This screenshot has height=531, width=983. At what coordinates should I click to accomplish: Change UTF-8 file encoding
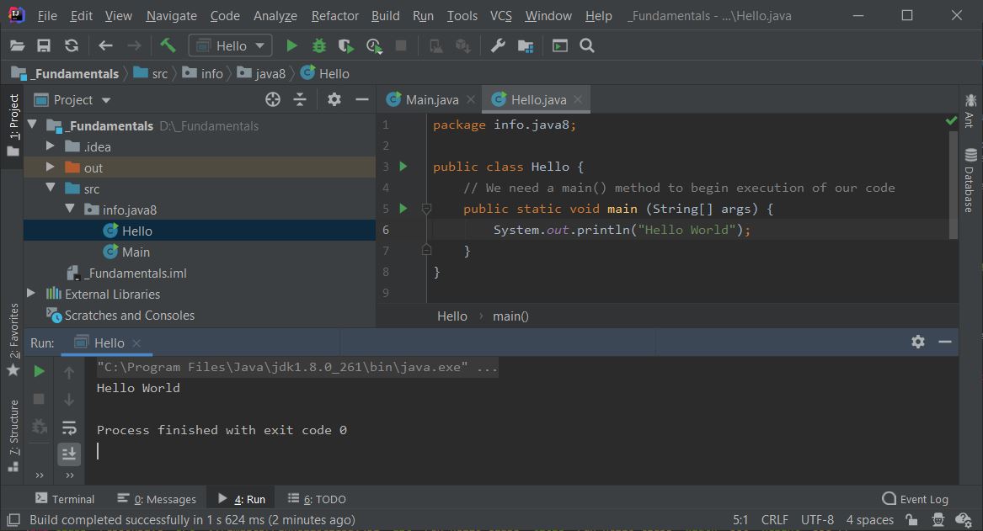[x=817, y=520]
